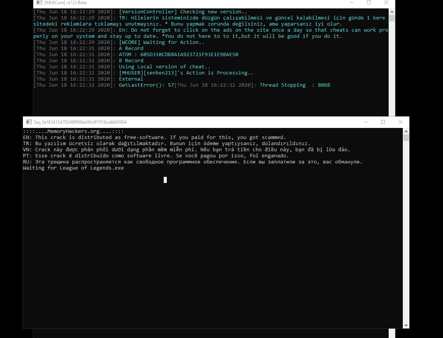Screen dimensions: 443x338
Task: Close the Seç 0e5f2415 console window
Action: pos(400,122)
